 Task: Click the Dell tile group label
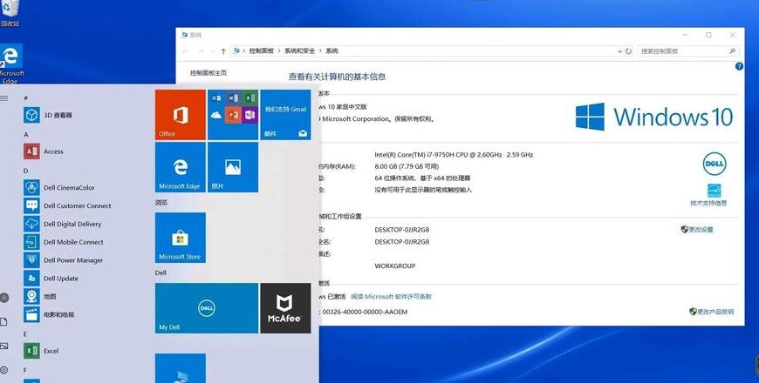(161, 272)
